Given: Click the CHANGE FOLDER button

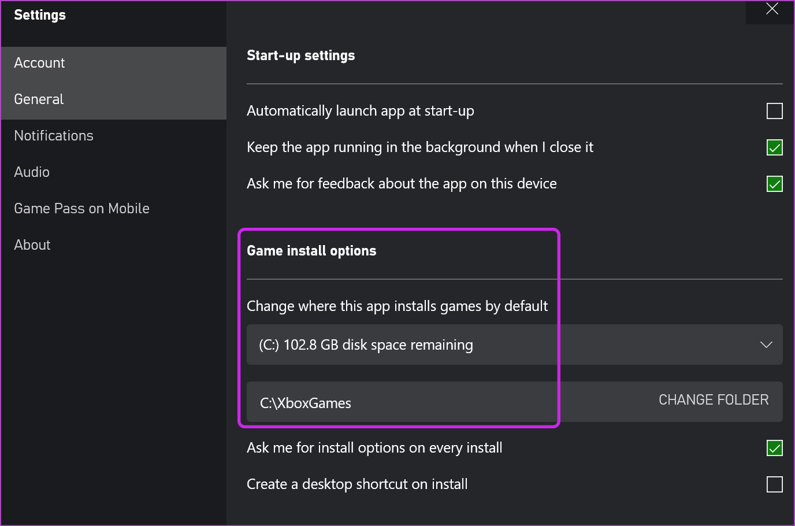Looking at the screenshot, I should [714, 400].
